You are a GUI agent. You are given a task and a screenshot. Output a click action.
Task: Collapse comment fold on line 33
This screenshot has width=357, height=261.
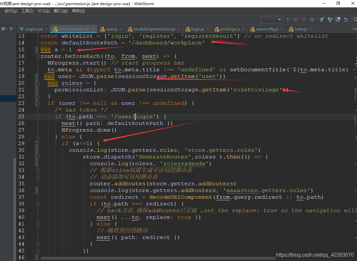38,170
